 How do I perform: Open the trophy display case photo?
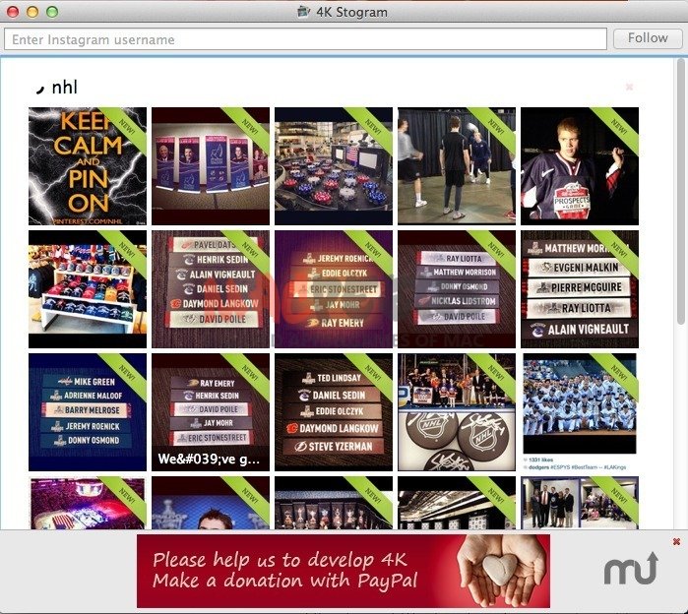334,503
